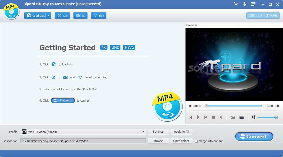Click the preview playback seek slider
This screenshot has height=157, width=283.
click(234, 106)
